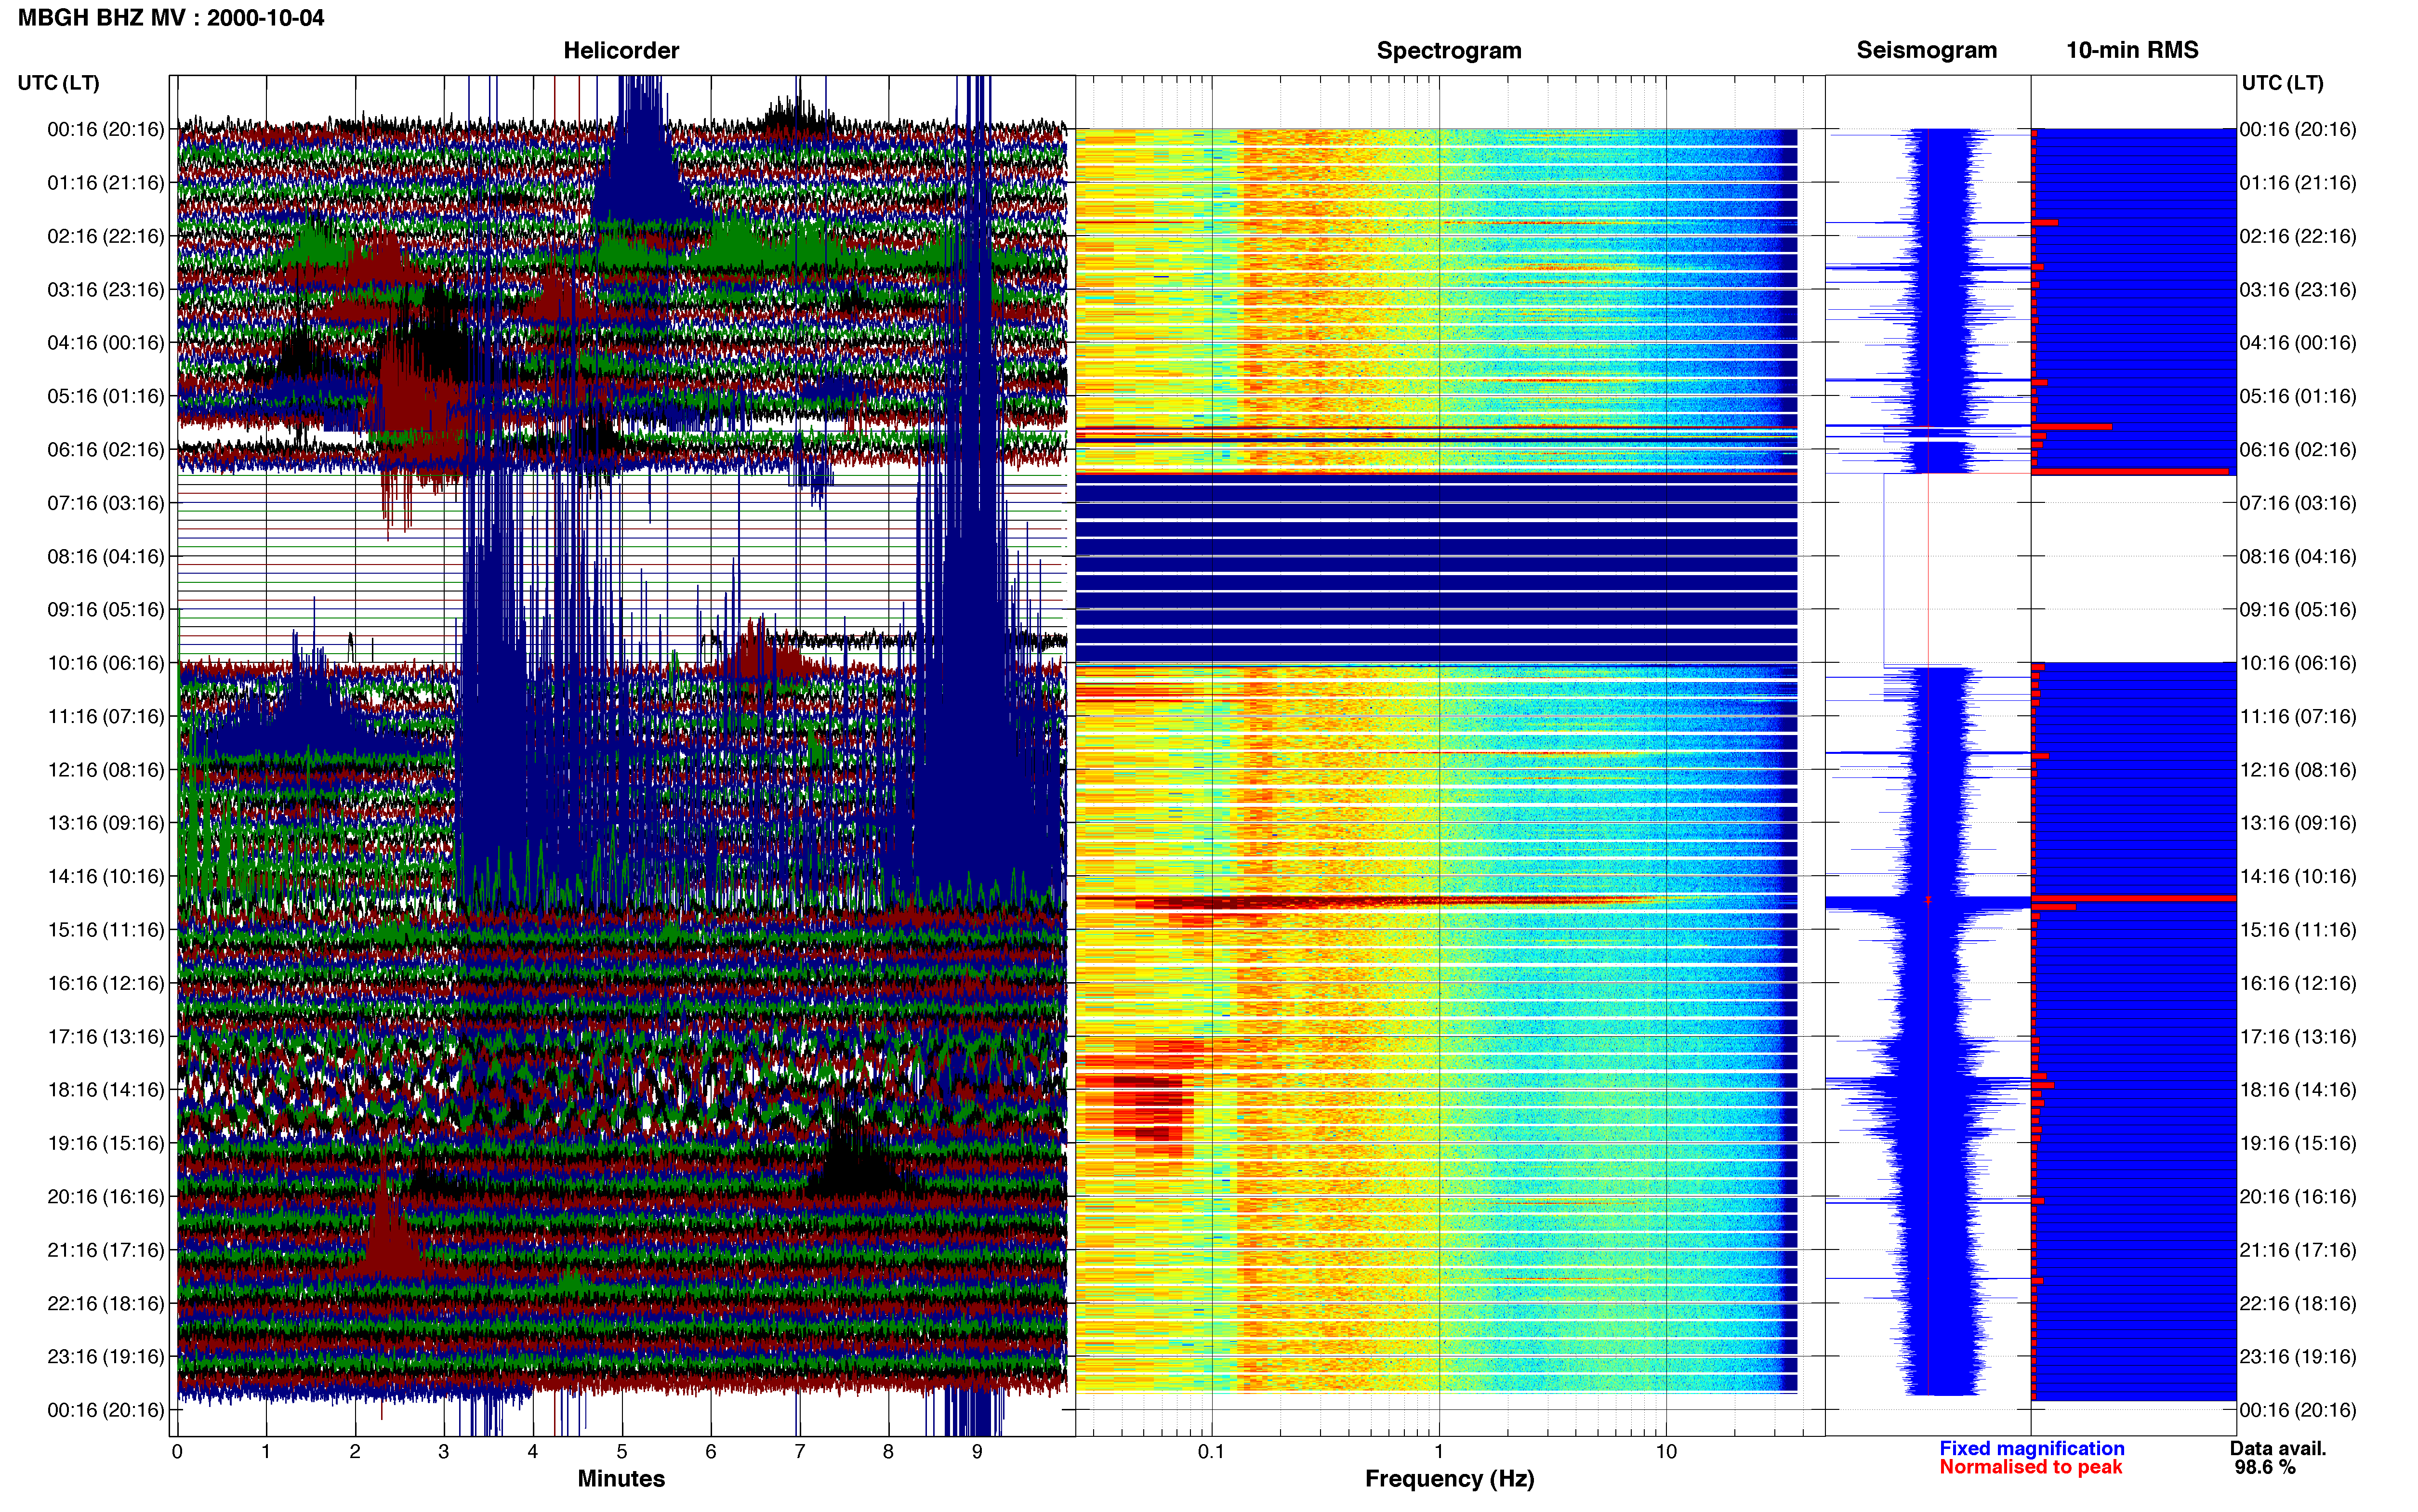Click the Frequency (Hz) axis label

coord(1449,1478)
